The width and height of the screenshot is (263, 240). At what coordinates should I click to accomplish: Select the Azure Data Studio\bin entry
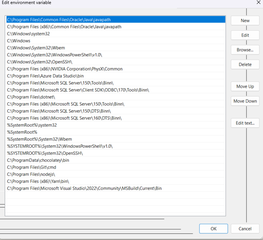[116, 76]
